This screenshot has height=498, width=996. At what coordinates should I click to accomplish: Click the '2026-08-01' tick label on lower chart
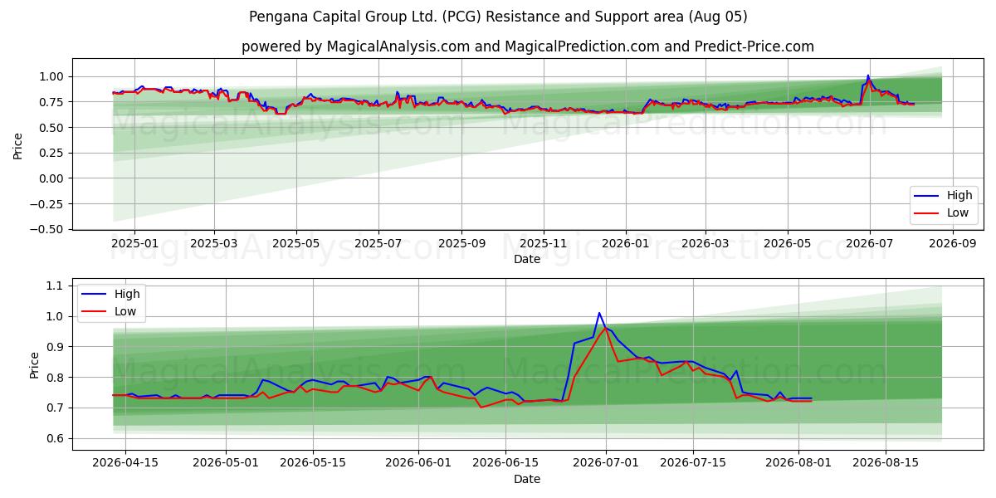[x=798, y=464]
